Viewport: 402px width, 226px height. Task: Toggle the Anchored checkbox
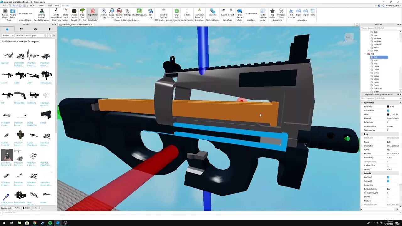[x=388, y=177]
